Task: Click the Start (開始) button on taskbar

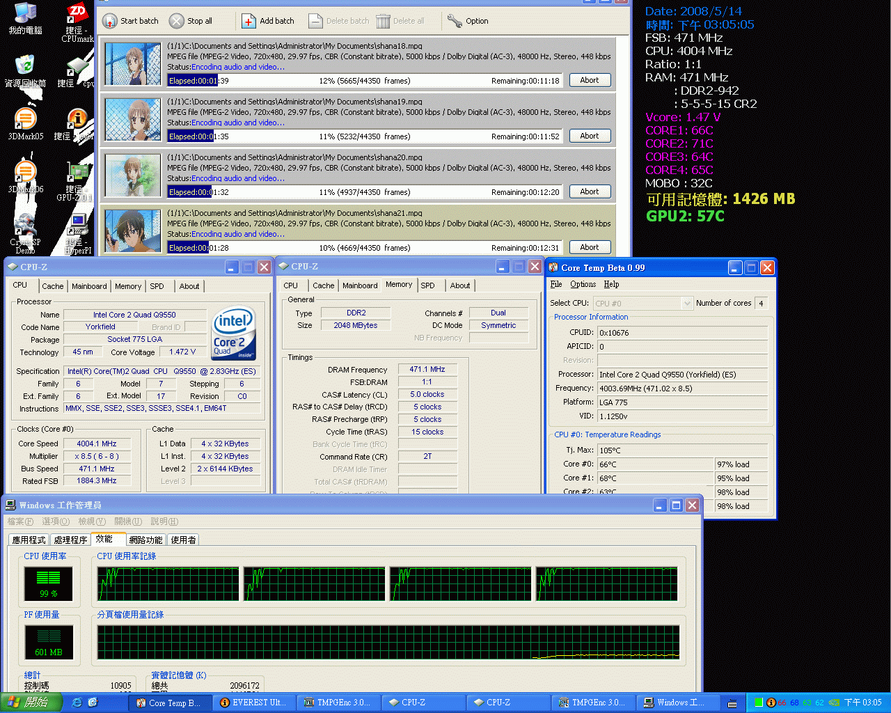Action: point(32,703)
